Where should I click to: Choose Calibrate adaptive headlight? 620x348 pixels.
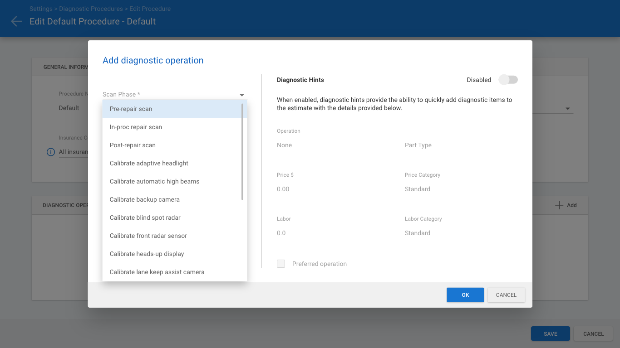175,163
